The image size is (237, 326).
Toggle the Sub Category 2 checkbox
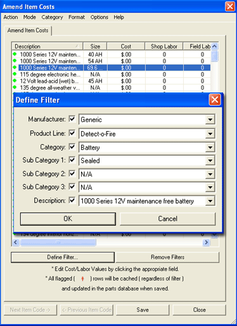click(x=72, y=173)
